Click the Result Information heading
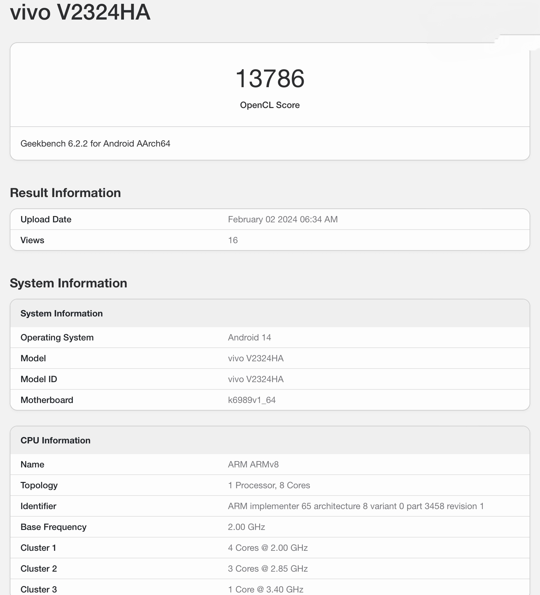The height and width of the screenshot is (595, 540). 65,193
